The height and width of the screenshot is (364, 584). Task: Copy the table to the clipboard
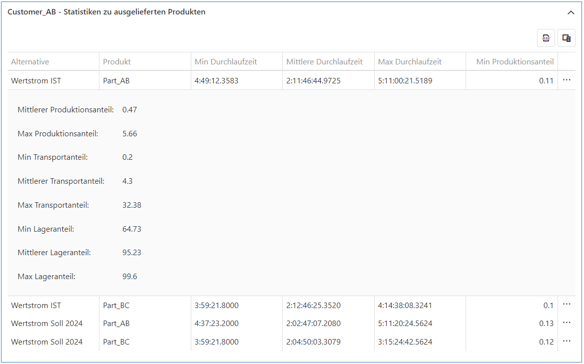click(566, 38)
